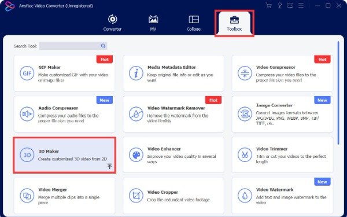Click the New badge on Image Converter
This screenshot has height=217, width=347.
[x=323, y=100]
